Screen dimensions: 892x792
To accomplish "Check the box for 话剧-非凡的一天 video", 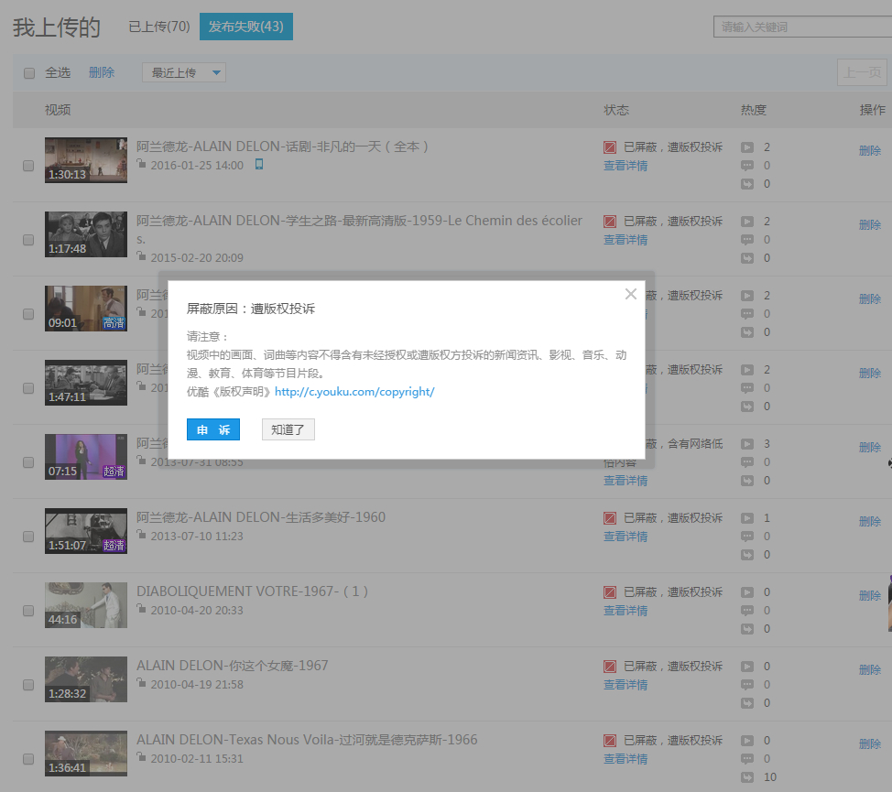I will 28,166.
